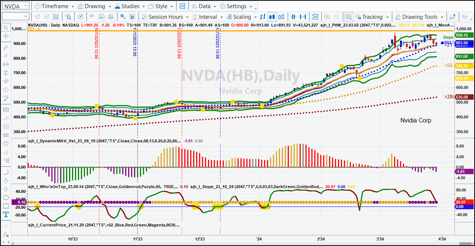
Task: Toggle wide bar spacing mode
Action: [303, 17]
